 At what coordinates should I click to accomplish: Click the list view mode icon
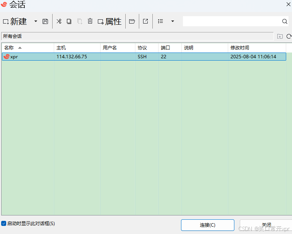(161, 22)
